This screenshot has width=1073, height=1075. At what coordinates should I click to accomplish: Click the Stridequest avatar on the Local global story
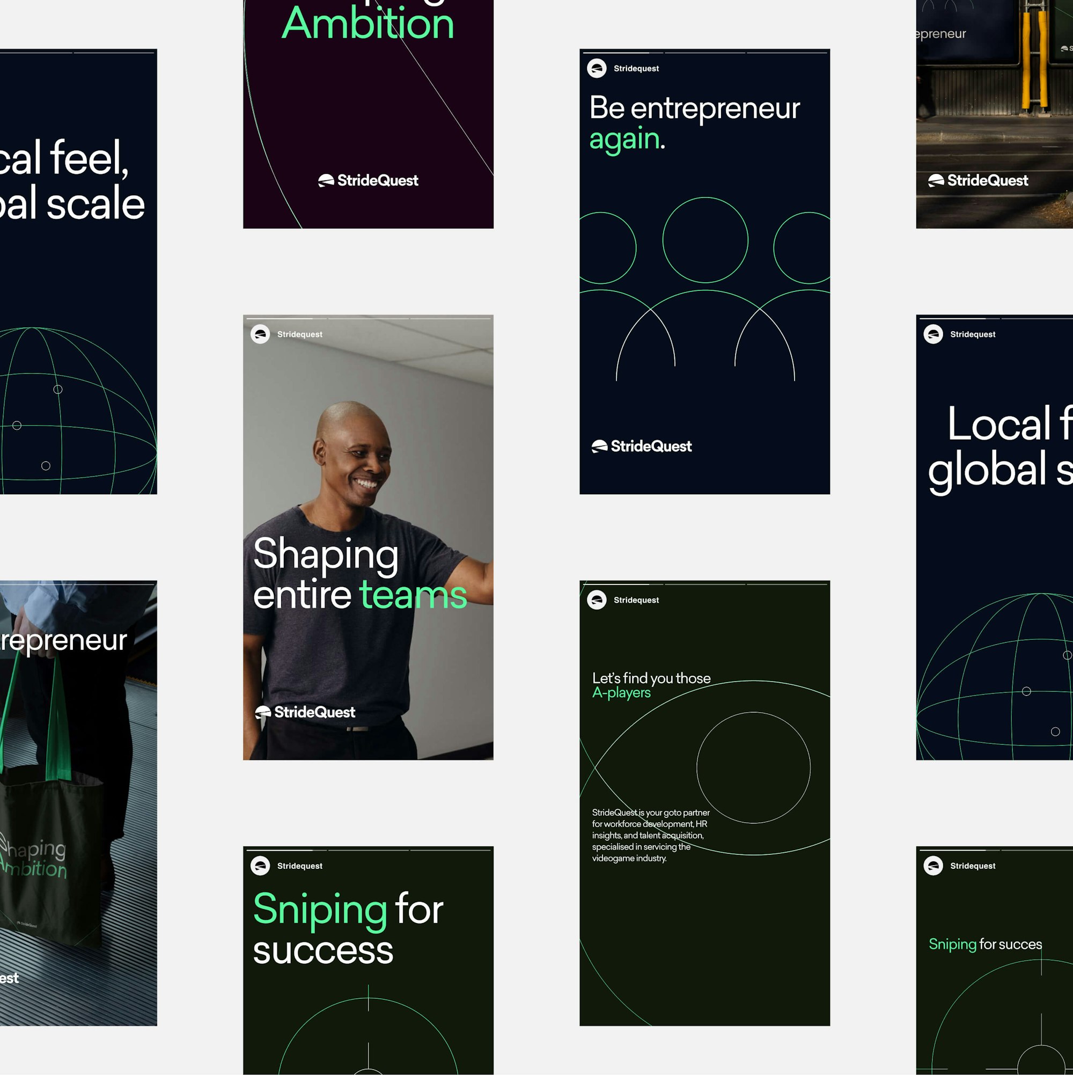934,334
